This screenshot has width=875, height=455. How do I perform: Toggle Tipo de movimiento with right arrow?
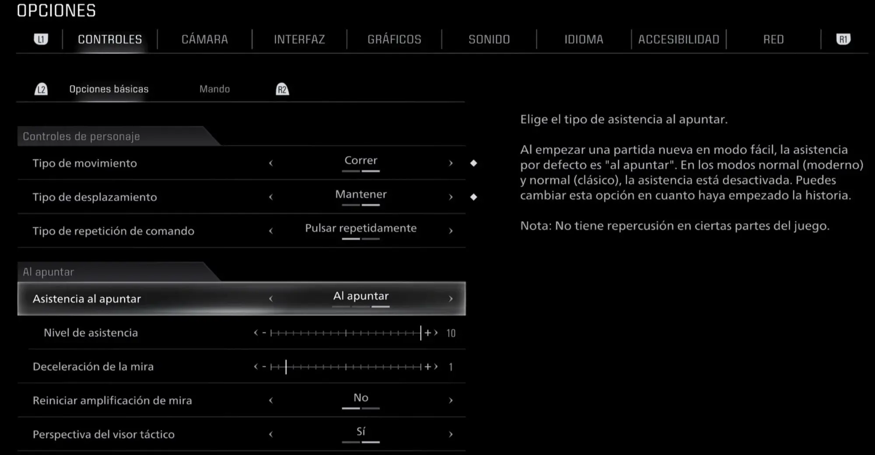(451, 163)
